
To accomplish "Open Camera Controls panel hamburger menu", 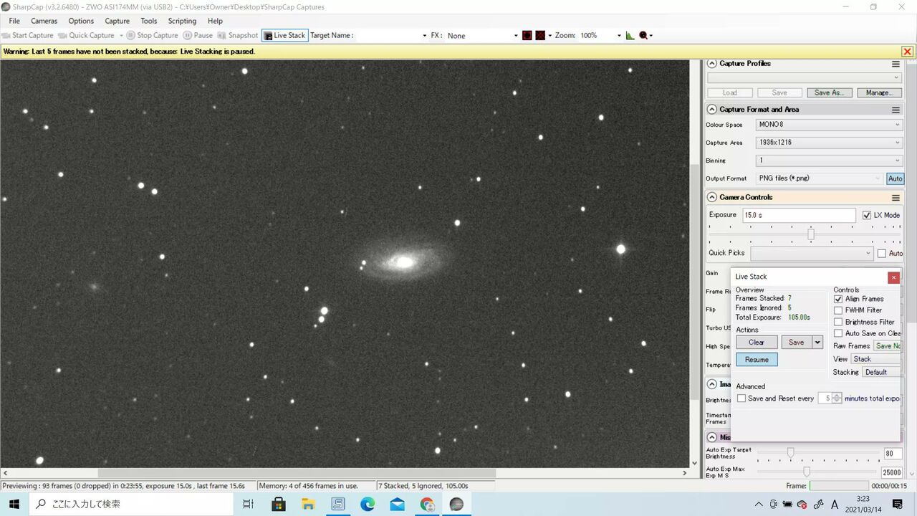I will click(896, 198).
